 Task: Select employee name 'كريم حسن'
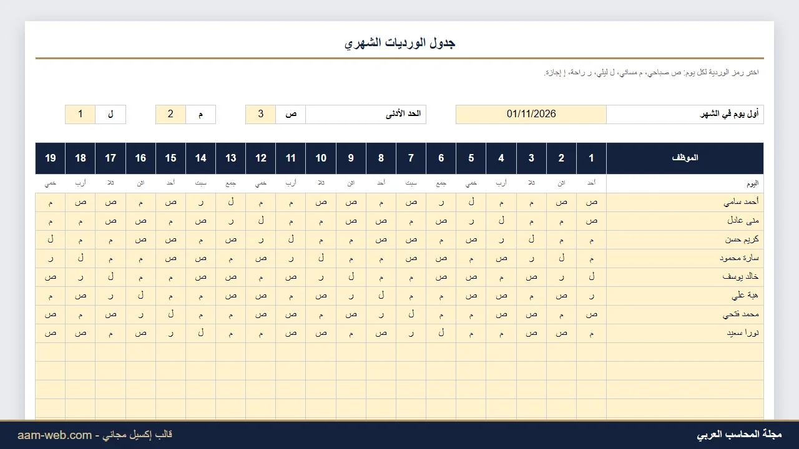pos(685,239)
